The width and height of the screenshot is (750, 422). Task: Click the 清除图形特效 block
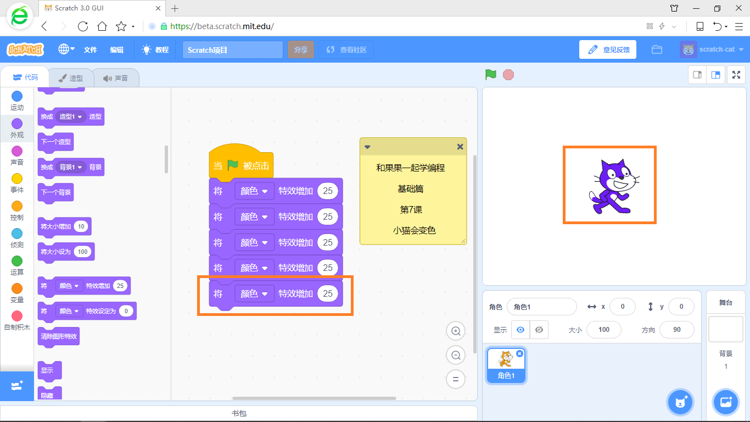click(59, 336)
